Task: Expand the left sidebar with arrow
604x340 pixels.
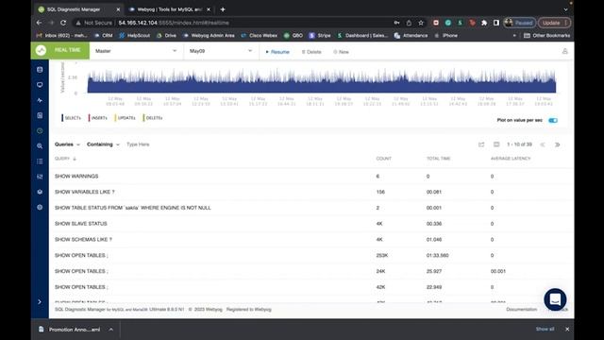Action: [x=40, y=302]
